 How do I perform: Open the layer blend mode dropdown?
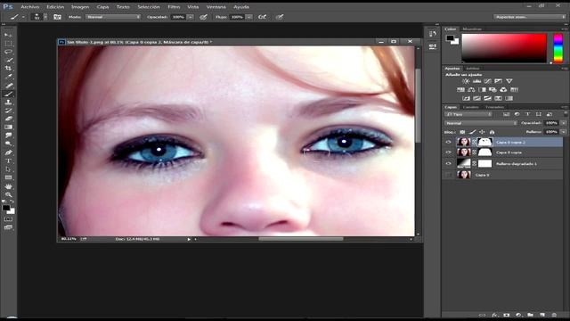[x=481, y=123]
